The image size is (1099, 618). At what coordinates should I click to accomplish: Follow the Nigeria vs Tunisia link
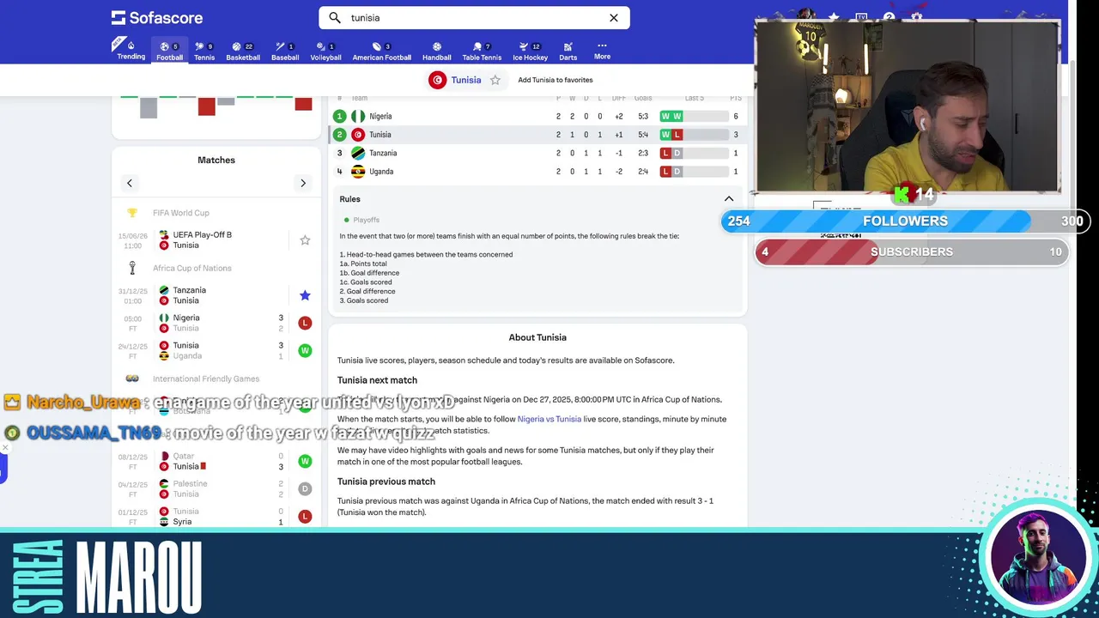(549, 419)
